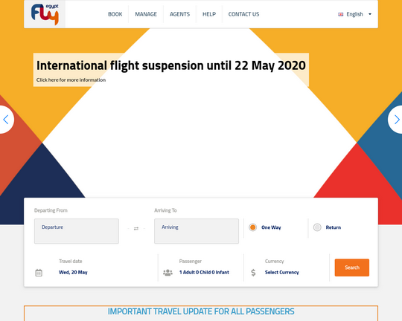Open the MANAGE menu
Screen dimensions: 402x321
[146, 14]
